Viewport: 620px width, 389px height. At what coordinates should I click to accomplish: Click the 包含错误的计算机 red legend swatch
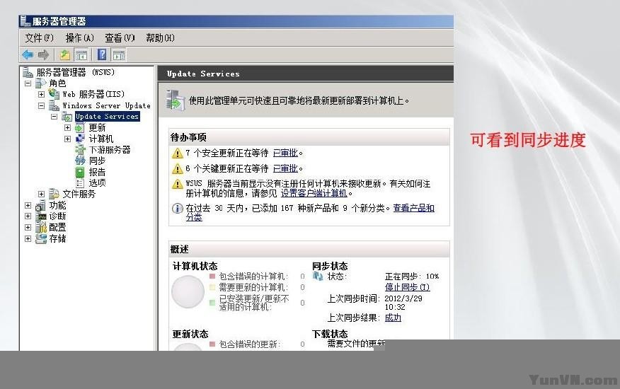coord(212,276)
